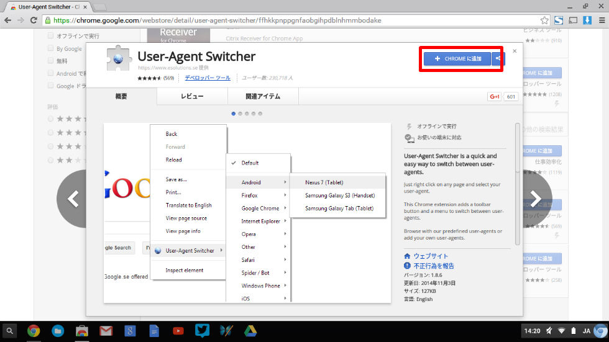This screenshot has width=609, height=342.
Task: Click the extension screenshot preview image
Action: (x=247, y=213)
